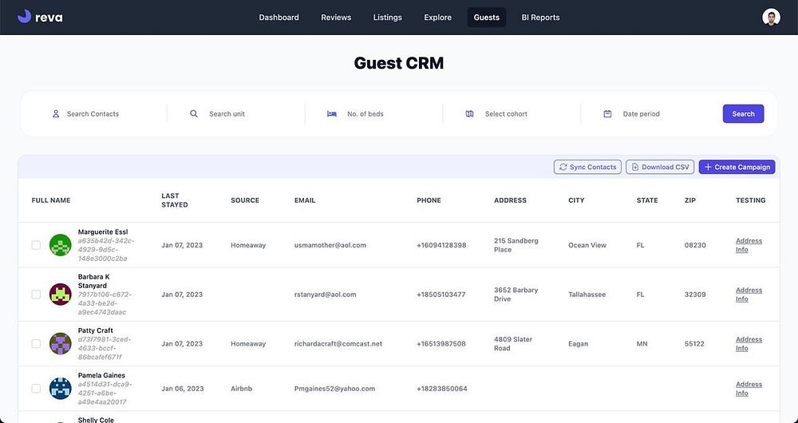The height and width of the screenshot is (423, 798).
Task: Click email Pmgaines52@yahoo.com
Action: pyautogui.click(x=334, y=389)
